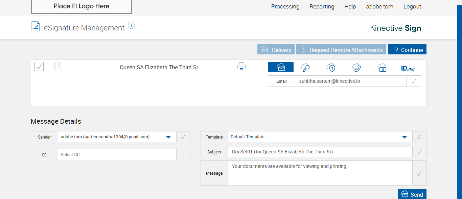Click the document page icon beside signer checkbox
The width and height of the screenshot is (462, 199).
tap(58, 67)
